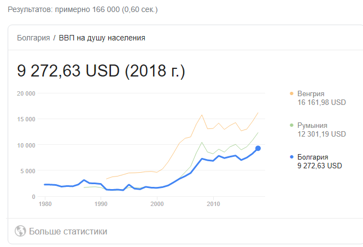Click the orange dot next to Венгрия

click(291, 93)
